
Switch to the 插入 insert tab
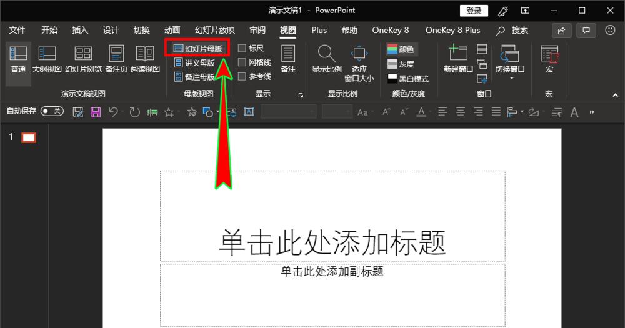[80, 30]
